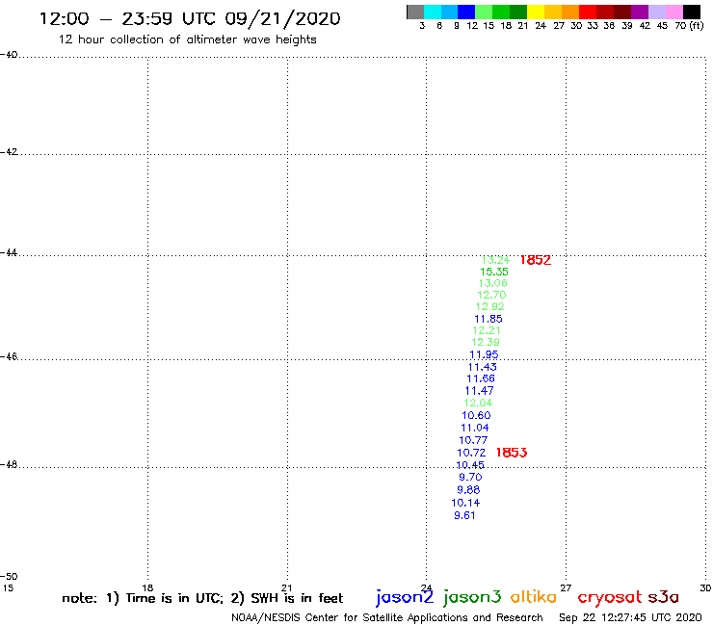This screenshot has width=713, height=626.
Task: Select the latitude axis label '-44'
Action: [9, 252]
